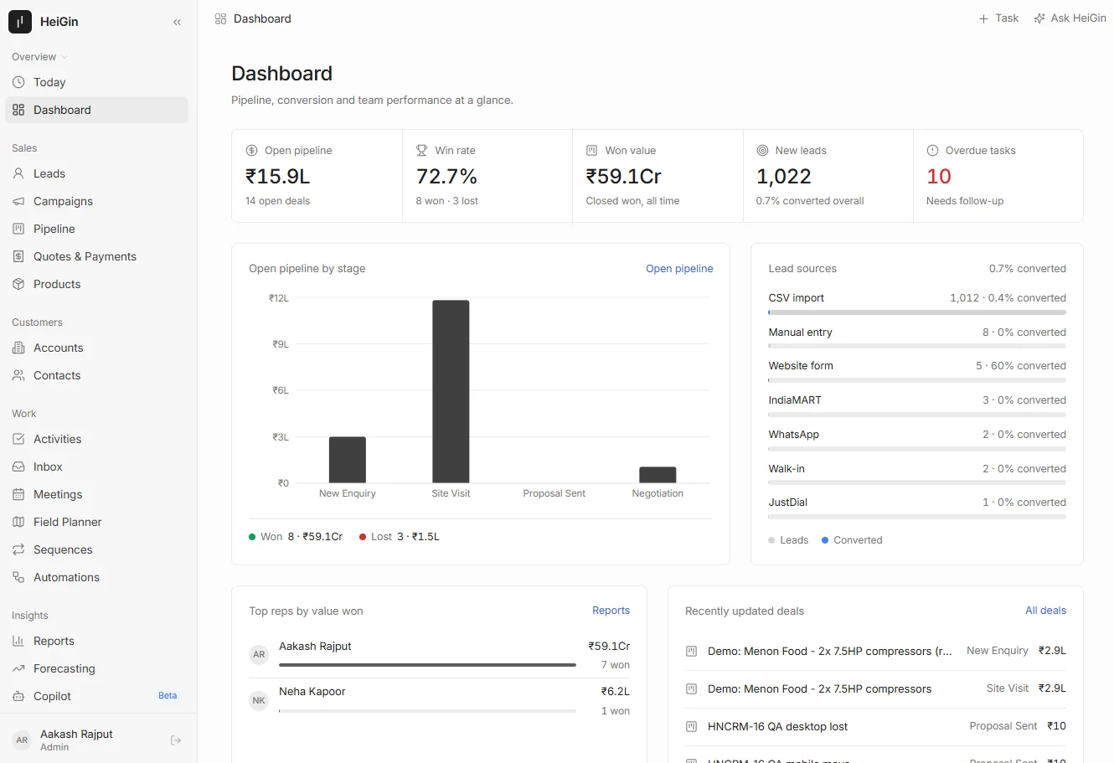Viewport: 1114px width, 763px height.
Task: Click the sparkle icon beside Ask HeiGin
Action: 1039,18
